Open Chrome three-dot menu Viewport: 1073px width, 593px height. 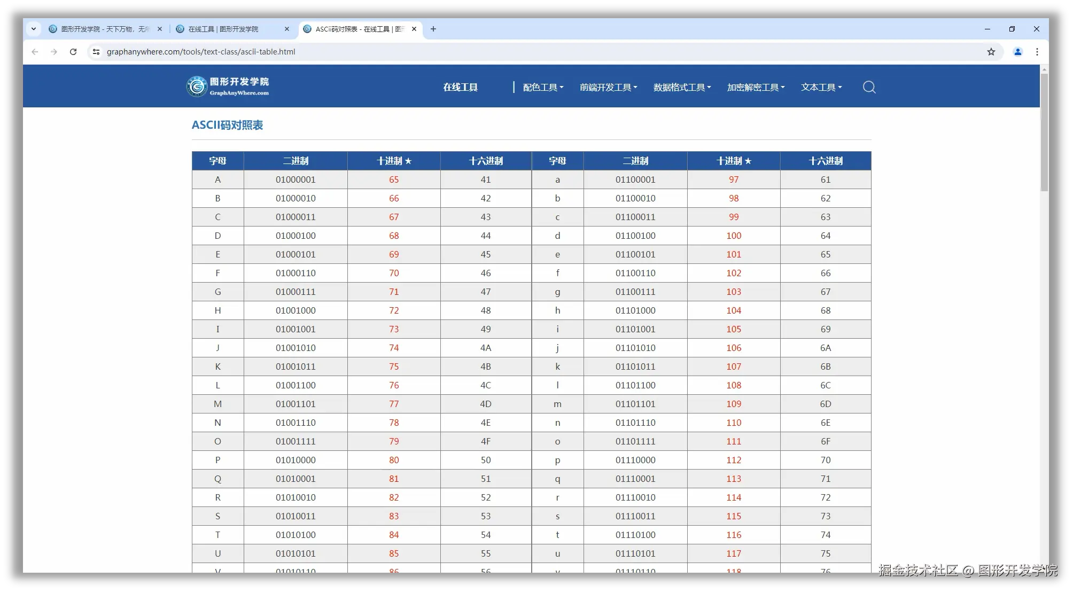tap(1037, 52)
